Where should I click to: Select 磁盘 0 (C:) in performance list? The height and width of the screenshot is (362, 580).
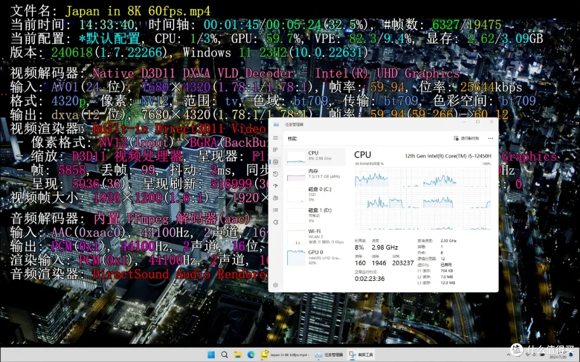click(316, 194)
